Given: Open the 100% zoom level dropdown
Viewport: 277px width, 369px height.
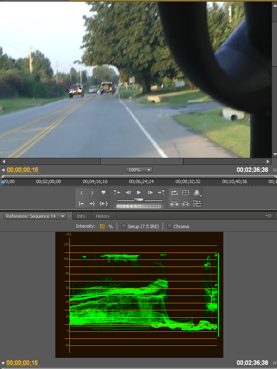Looking at the screenshot, I should click(x=139, y=170).
